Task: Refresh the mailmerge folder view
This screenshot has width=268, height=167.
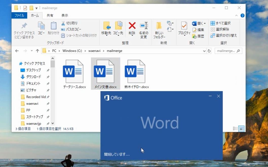Action: [209, 51]
